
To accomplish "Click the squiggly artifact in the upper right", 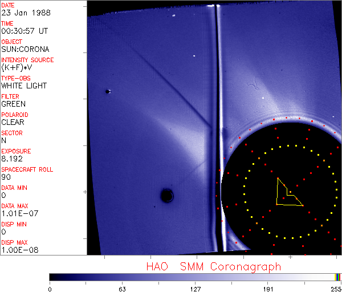I will coord(251,87).
